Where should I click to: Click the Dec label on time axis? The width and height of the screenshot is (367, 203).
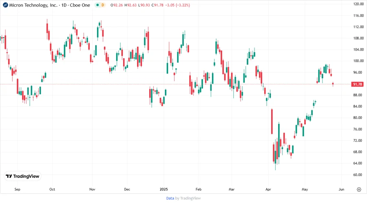click(x=127, y=189)
